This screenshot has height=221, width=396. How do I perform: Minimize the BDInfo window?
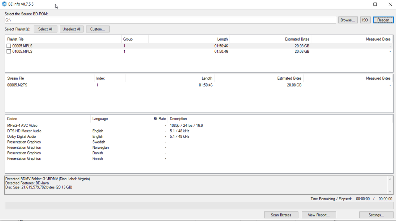(x=360, y=4)
